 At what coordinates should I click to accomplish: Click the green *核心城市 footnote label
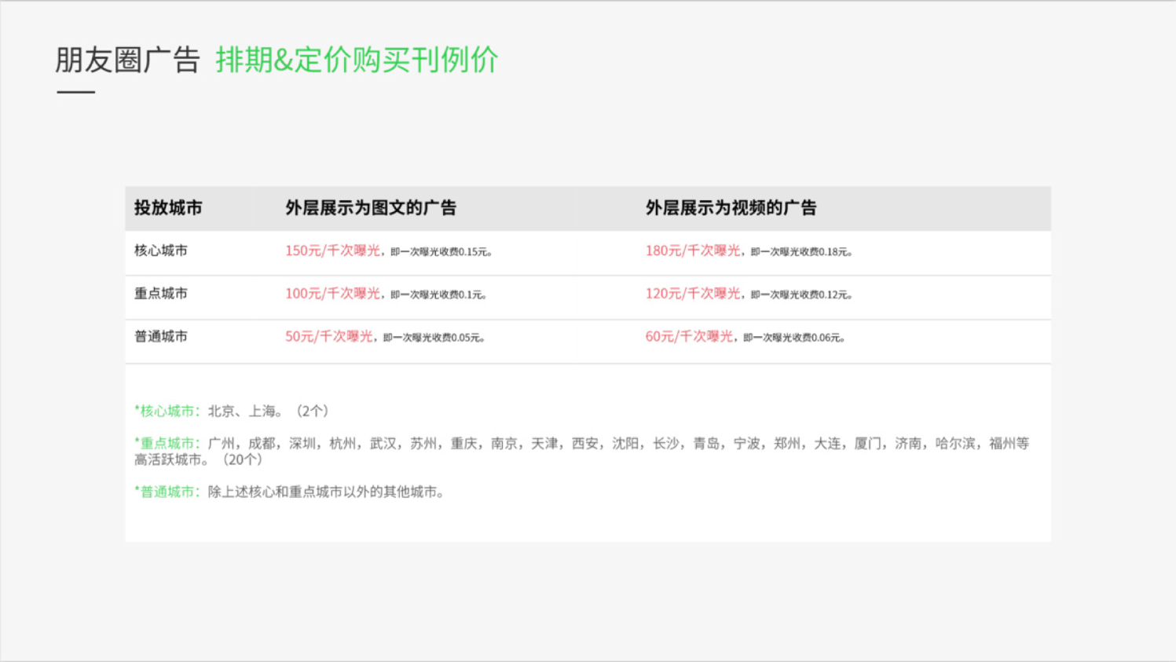167,411
